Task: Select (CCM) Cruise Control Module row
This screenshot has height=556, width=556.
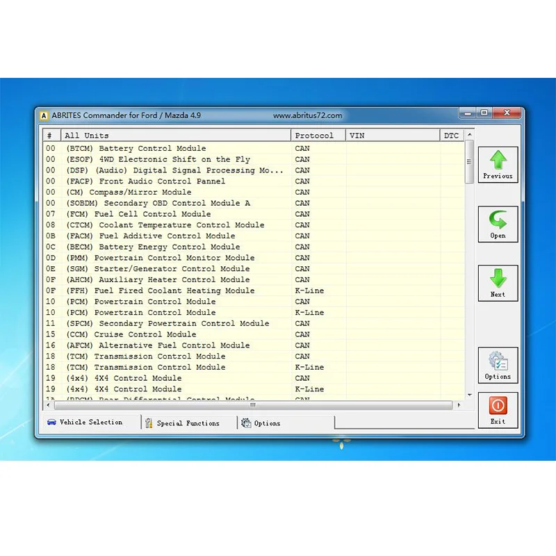Action: click(254, 334)
